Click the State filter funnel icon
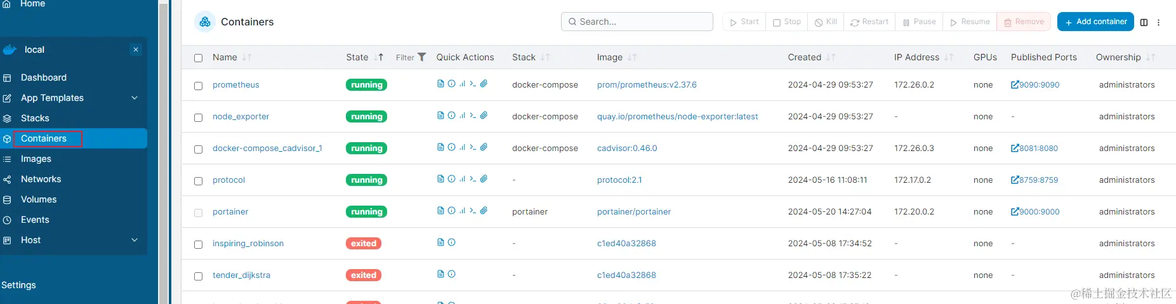 421,57
